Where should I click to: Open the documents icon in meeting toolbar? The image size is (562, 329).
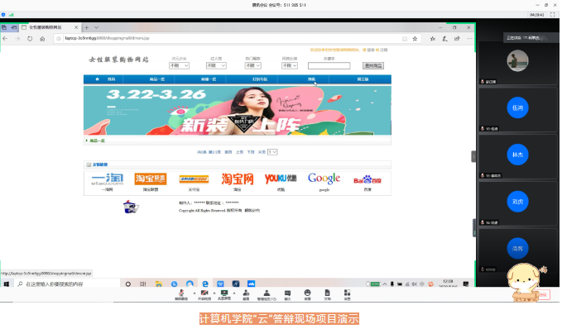pos(327,295)
